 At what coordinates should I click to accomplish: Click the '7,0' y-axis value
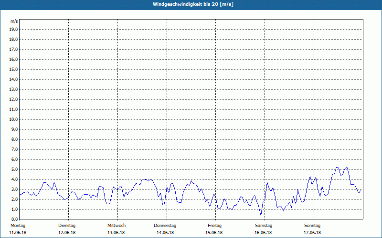(x=14, y=149)
